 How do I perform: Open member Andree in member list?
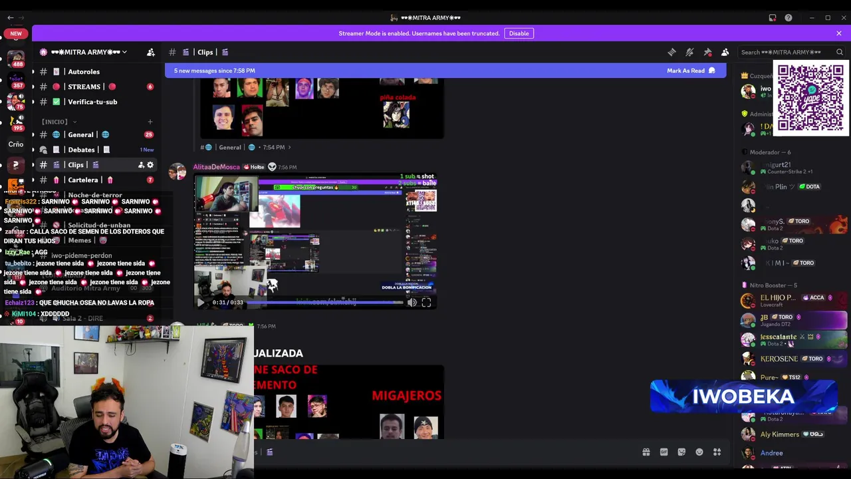coord(794,453)
